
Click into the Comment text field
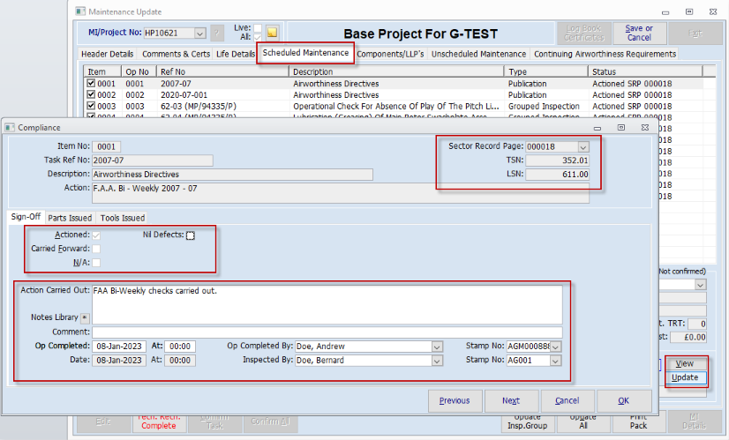(327, 332)
